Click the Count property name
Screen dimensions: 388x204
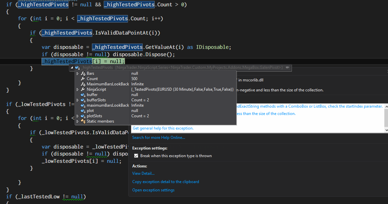click(x=92, y=79)
